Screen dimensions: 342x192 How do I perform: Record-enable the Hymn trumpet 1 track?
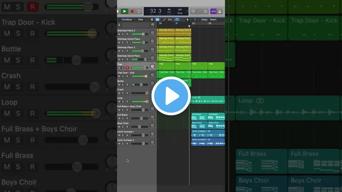point(127,135)
